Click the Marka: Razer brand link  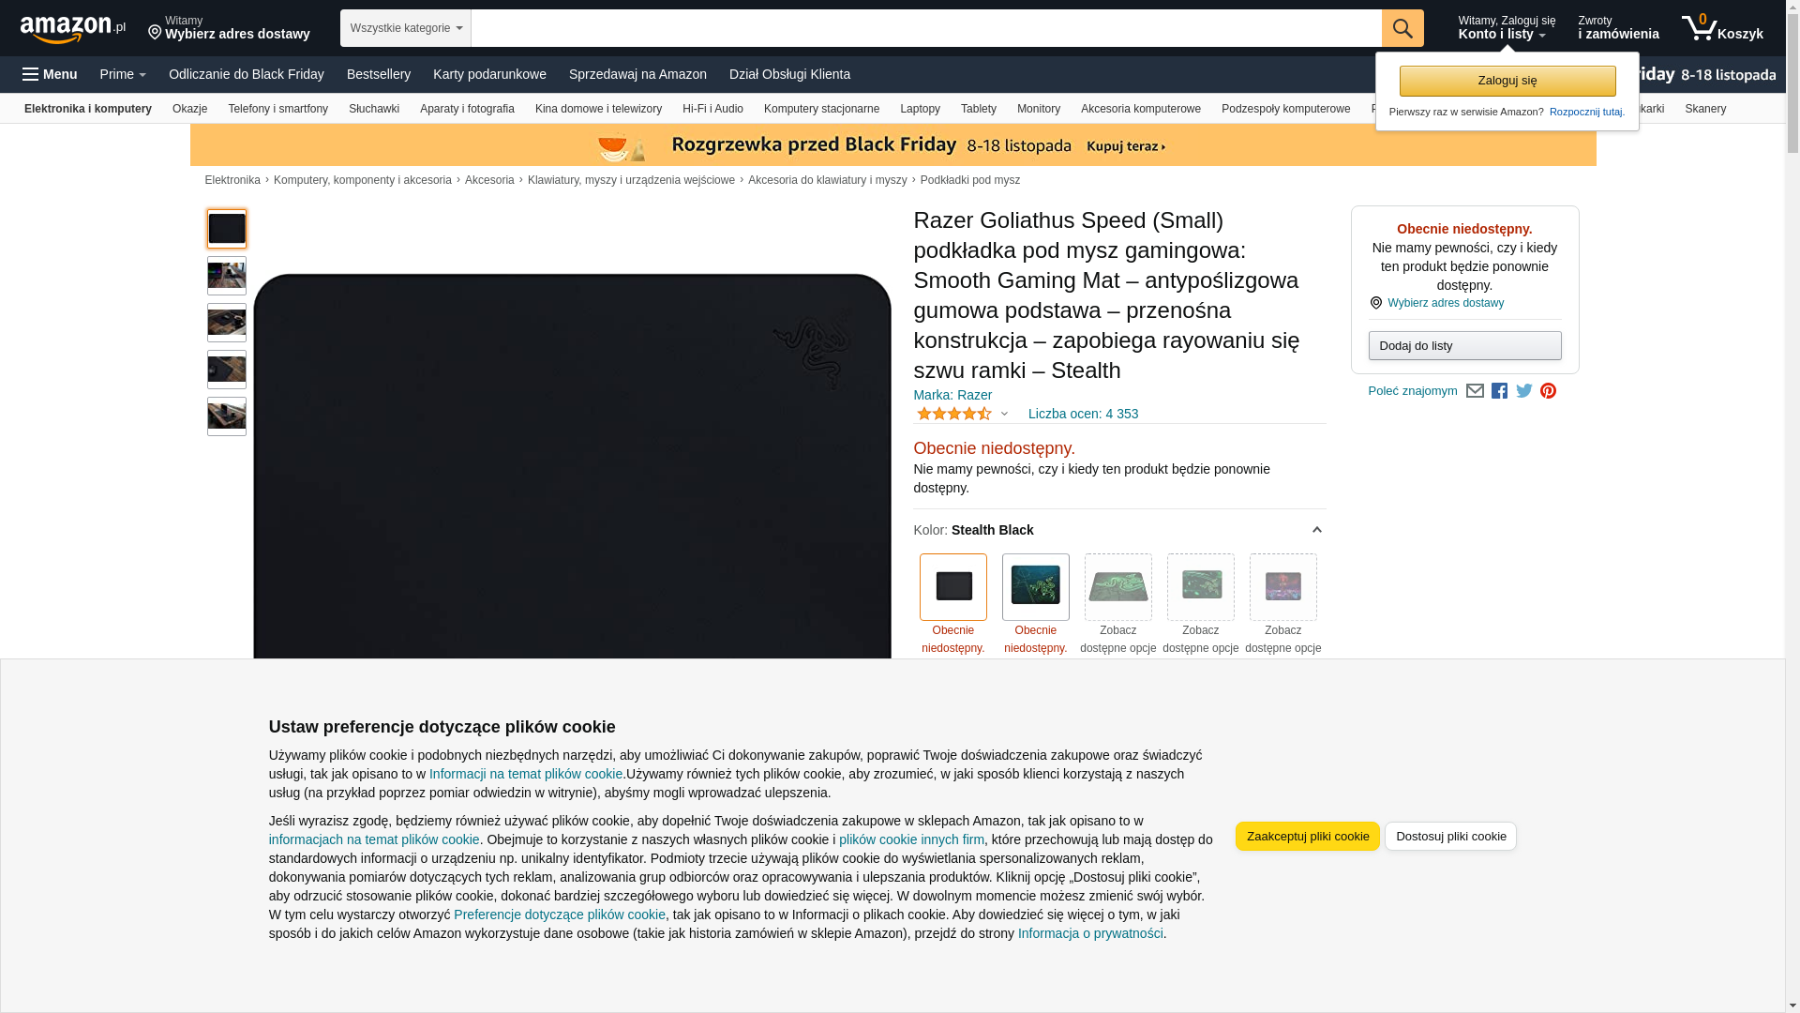click(x=952, y=395)
